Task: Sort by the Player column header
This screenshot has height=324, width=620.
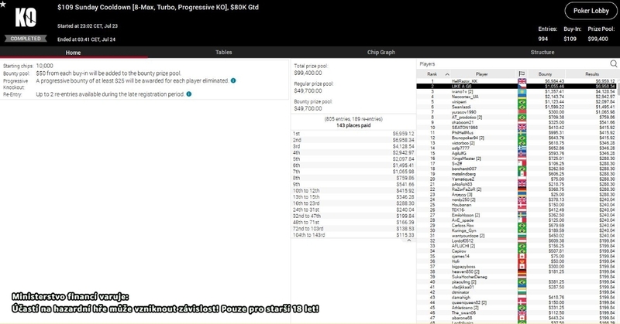Action: pos(481,73)
